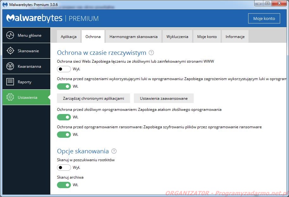
Task: Go to Skanowanie in the sidebar
Action: (x=26, y=51)
